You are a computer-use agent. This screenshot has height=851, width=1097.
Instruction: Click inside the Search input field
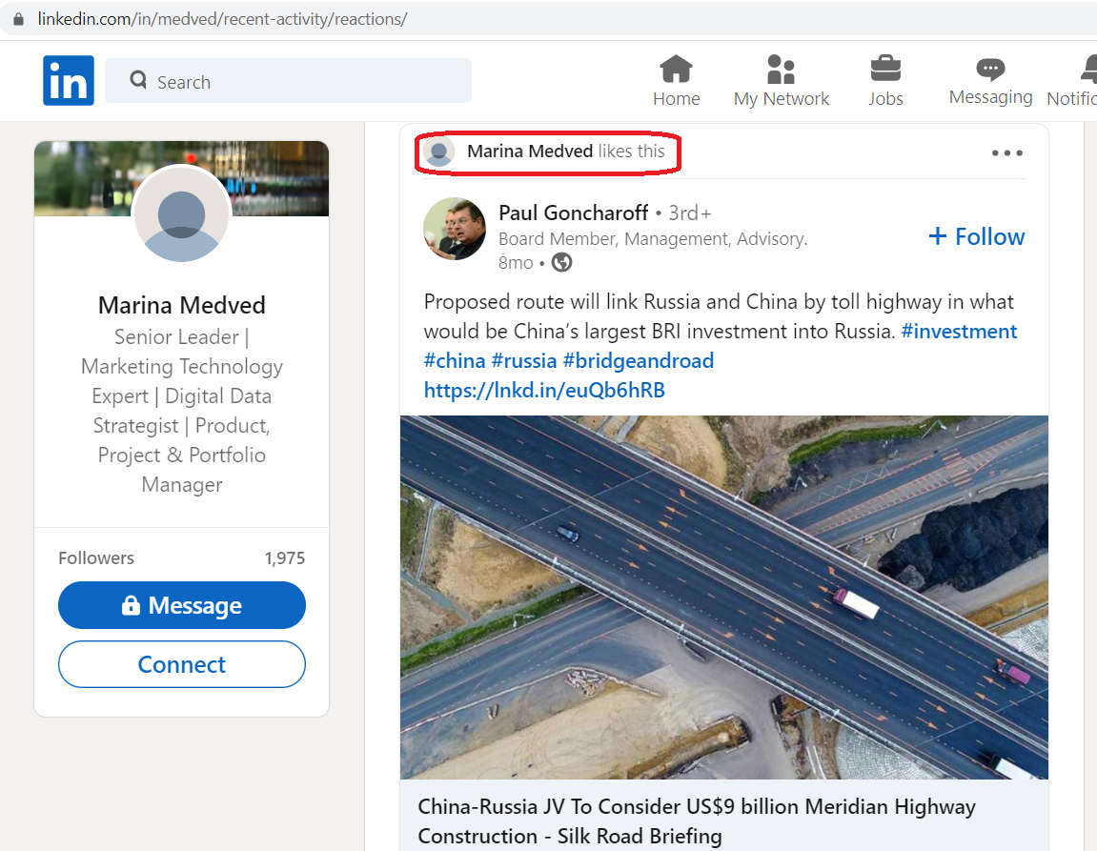click(288, 81)
